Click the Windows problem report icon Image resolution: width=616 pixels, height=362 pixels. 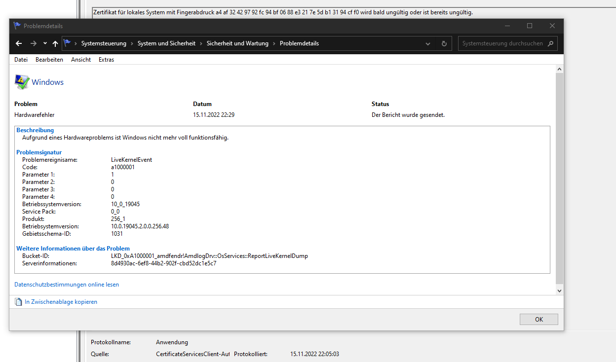(22, 82)
